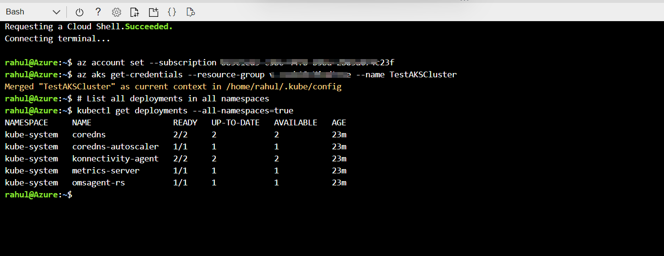Click the 'Merged "TestAKSCluster"' output line
The width and height of the screenshot is (664, 256).
pos(173,86)
